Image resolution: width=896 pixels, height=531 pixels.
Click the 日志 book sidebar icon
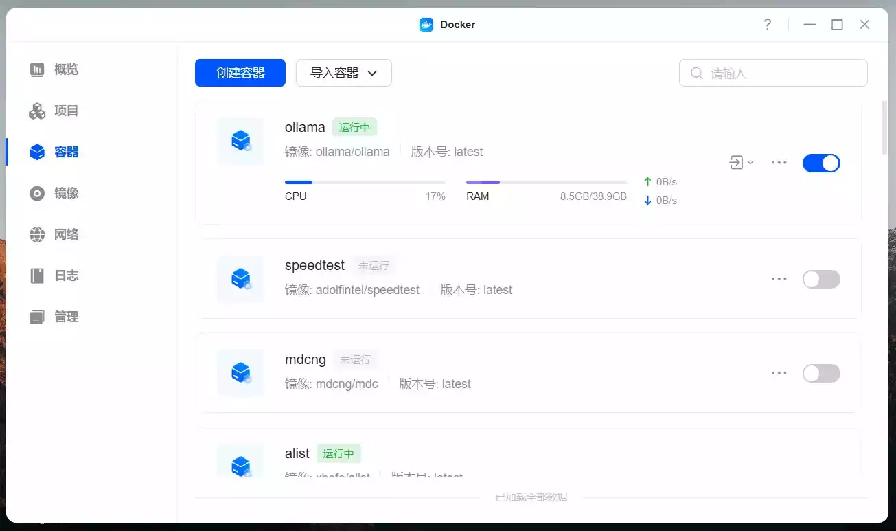pyautogui.click(x=37, y=275)
